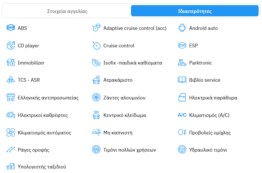The image size is (262, 173).
Task: Click the Android auto robot icon
Action: (182, 28)
